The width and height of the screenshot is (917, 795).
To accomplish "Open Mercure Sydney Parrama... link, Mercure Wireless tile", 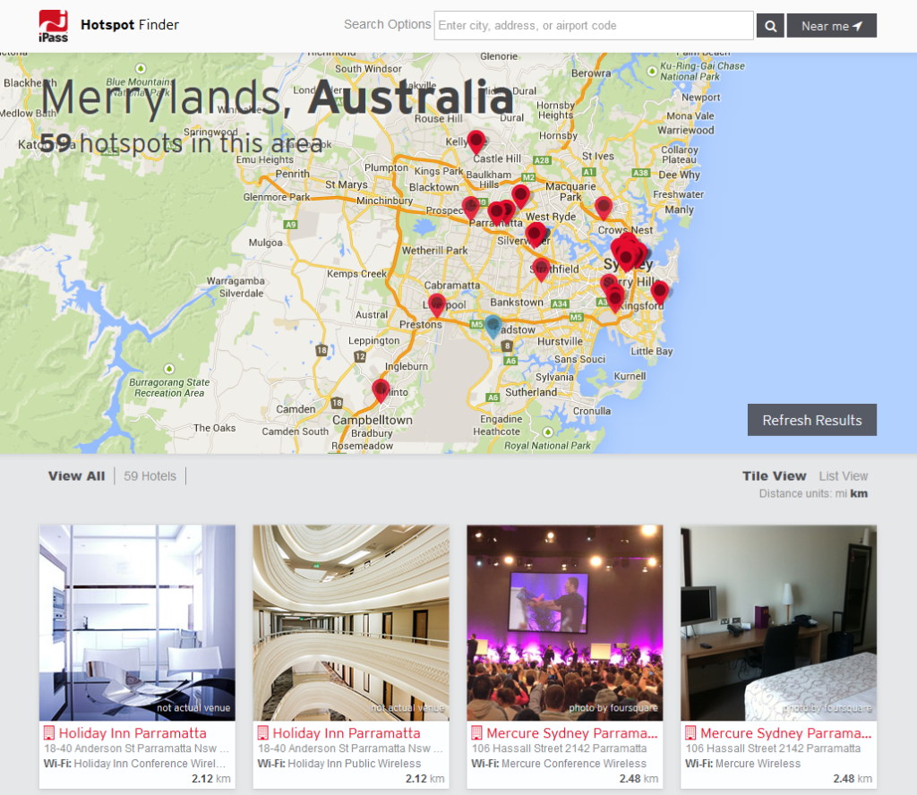I will [786, 733].
